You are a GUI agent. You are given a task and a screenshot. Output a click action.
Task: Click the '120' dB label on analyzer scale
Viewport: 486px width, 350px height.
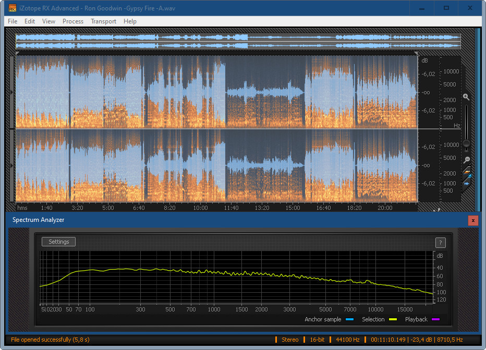point(441,299)
